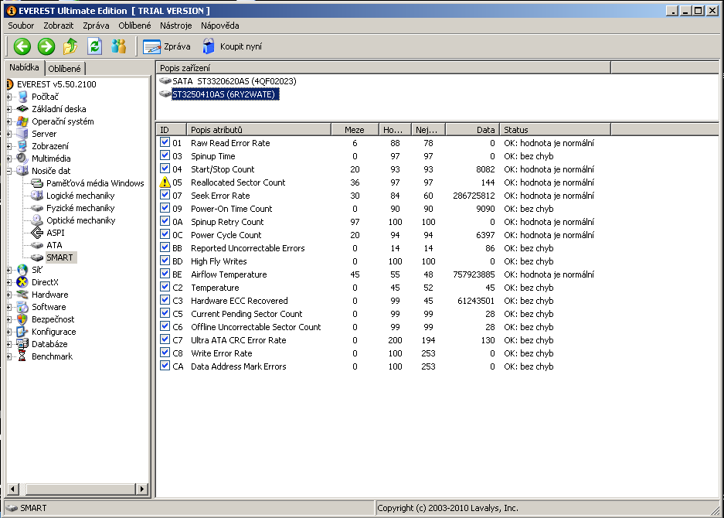Sort by the Popis atributů column header
The width and height of the screenshot is (724, 518).
point(259,130)
